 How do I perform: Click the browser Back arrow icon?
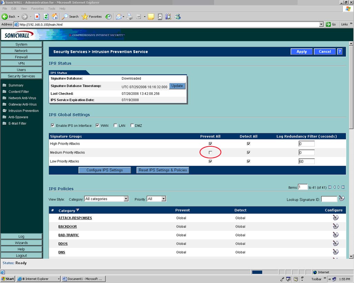(5, 17)
